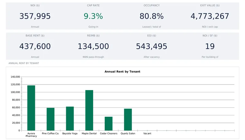Screen dimensions: 245x140
Task: Click the 40,000 y-axis label
Action: click(16, 115)
